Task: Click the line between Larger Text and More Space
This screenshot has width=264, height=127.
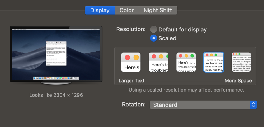Action: pos(185,81)
